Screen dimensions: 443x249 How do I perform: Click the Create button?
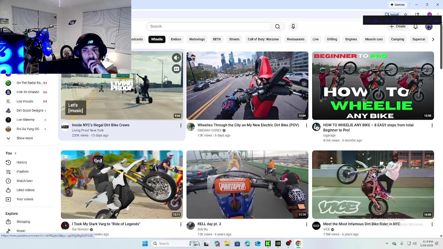397,27
